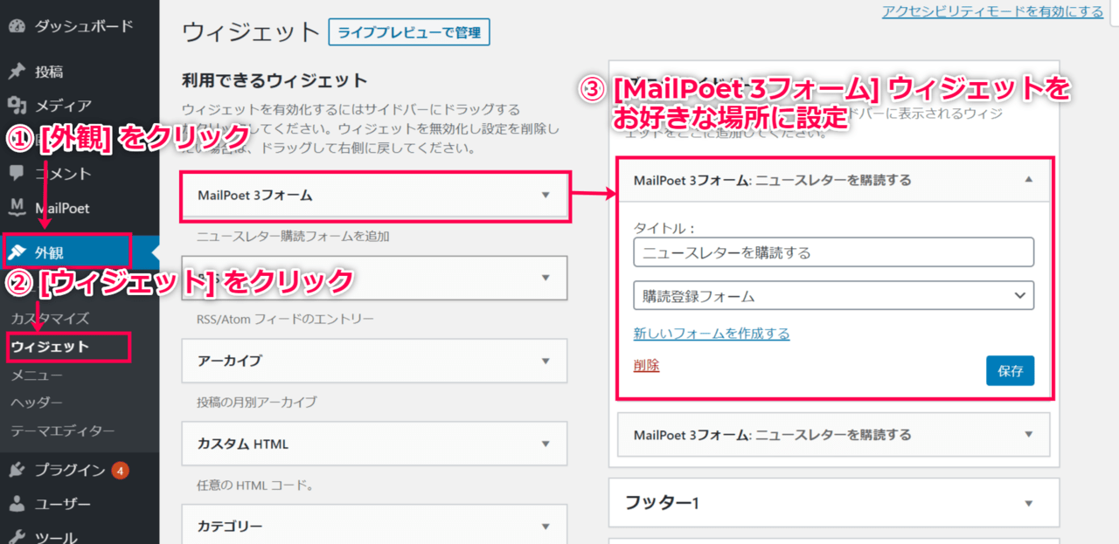Select the ウィジェット submenu item
1119x544 pixels.
pos(50,347)
